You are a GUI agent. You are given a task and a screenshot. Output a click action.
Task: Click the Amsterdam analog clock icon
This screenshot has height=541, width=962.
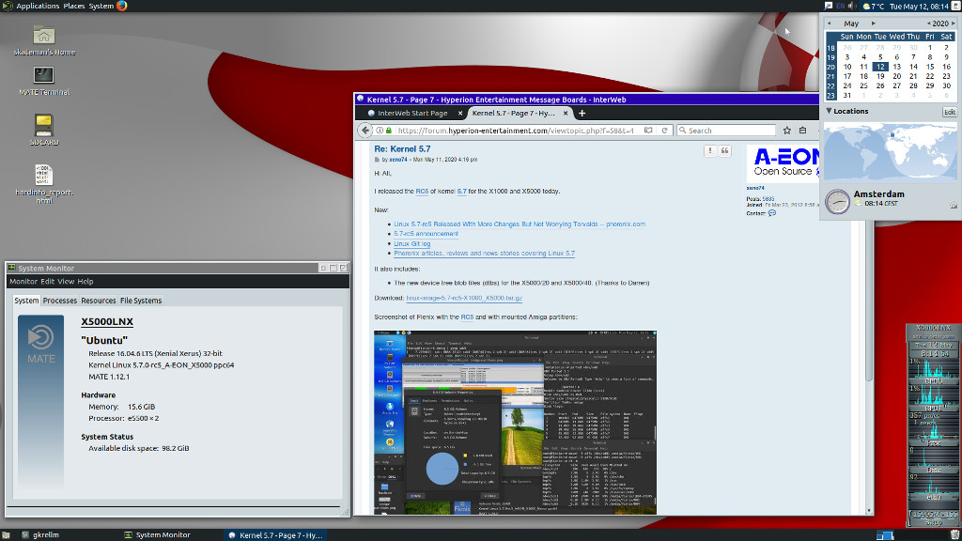tap(837, 201)
